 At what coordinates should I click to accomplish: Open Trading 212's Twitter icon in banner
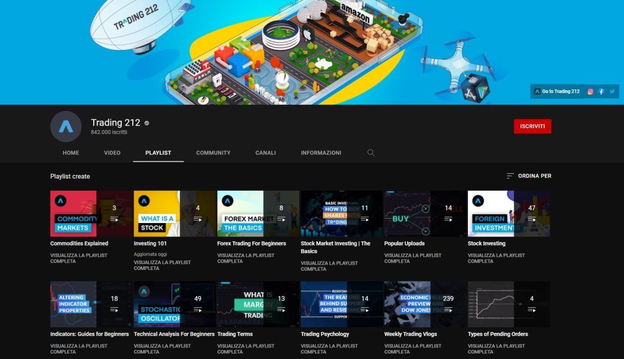(612, 91)
